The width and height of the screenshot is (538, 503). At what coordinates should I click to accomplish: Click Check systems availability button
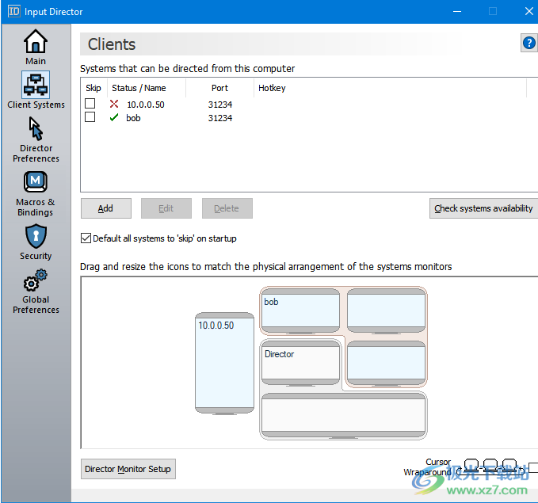click(x=484, y=208)
